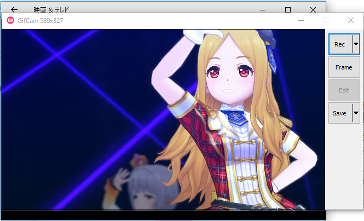Click the video capture area in GifCam
This screenshot has height=221, width=364.
pyautogui.click(x=163, y=119)
